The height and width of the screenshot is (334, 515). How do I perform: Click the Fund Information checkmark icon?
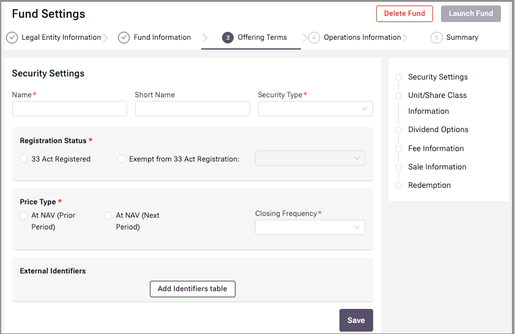tap(124, 37)
